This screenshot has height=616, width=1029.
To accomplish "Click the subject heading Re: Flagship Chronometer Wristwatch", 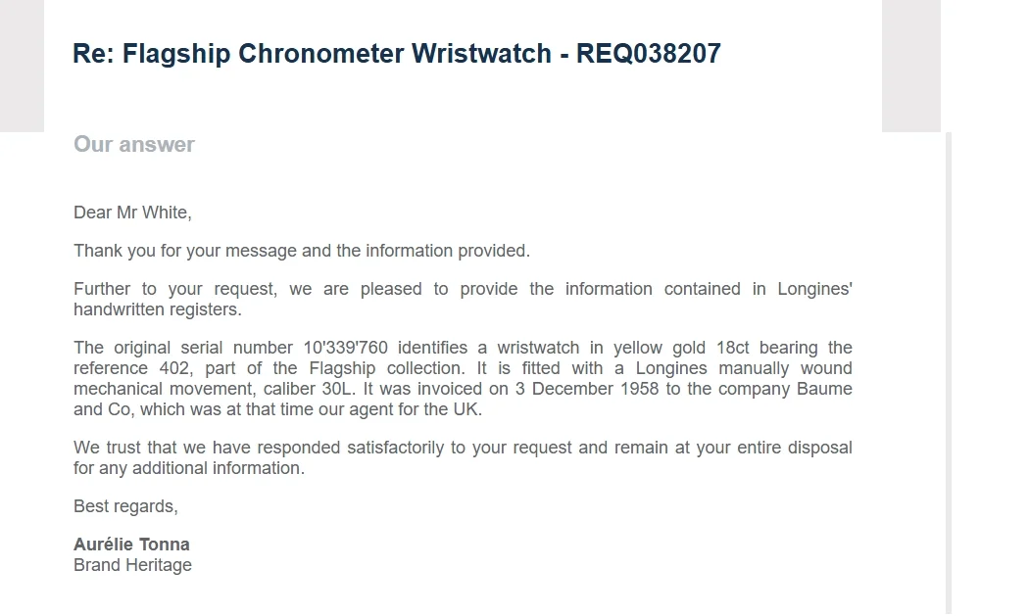I will point(312,53).
